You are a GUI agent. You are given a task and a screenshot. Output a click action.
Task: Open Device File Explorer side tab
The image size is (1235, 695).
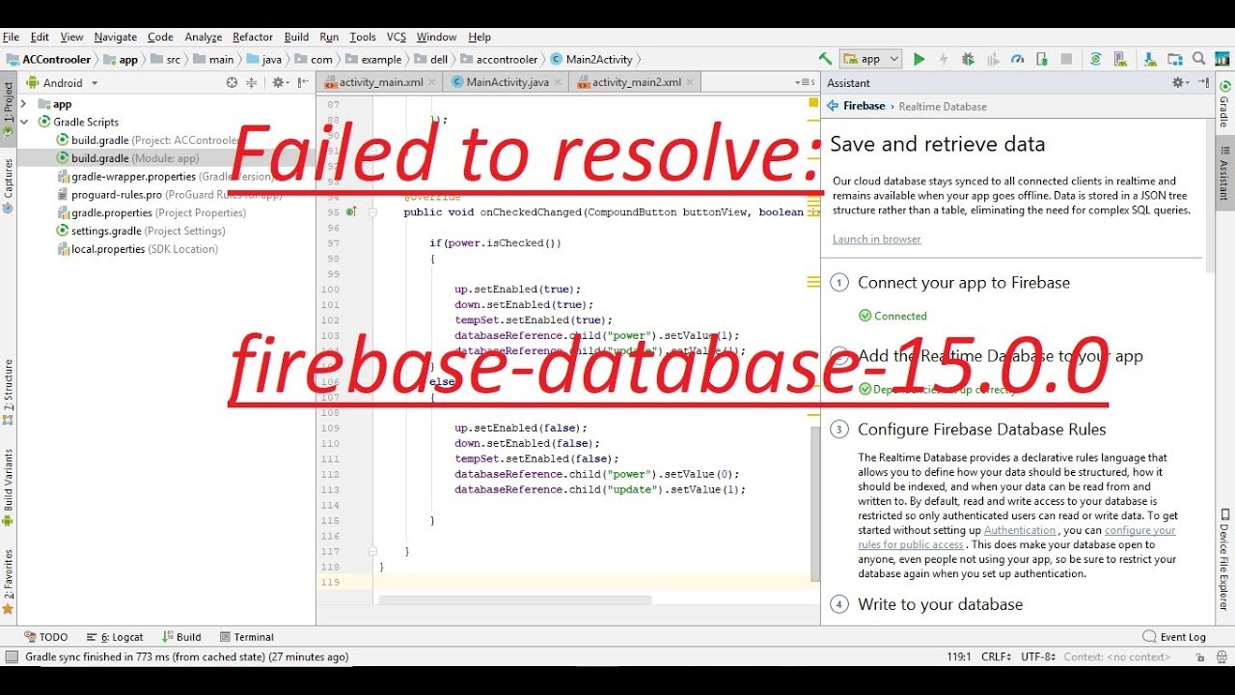1223,561
